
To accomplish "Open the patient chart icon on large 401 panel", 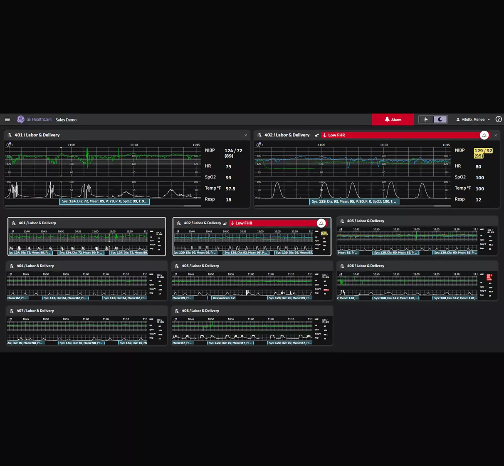I will [x=10, y=135].
